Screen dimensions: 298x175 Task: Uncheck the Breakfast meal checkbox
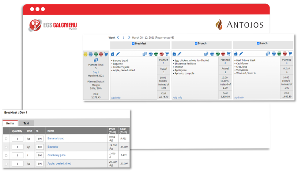coord(133,44)
